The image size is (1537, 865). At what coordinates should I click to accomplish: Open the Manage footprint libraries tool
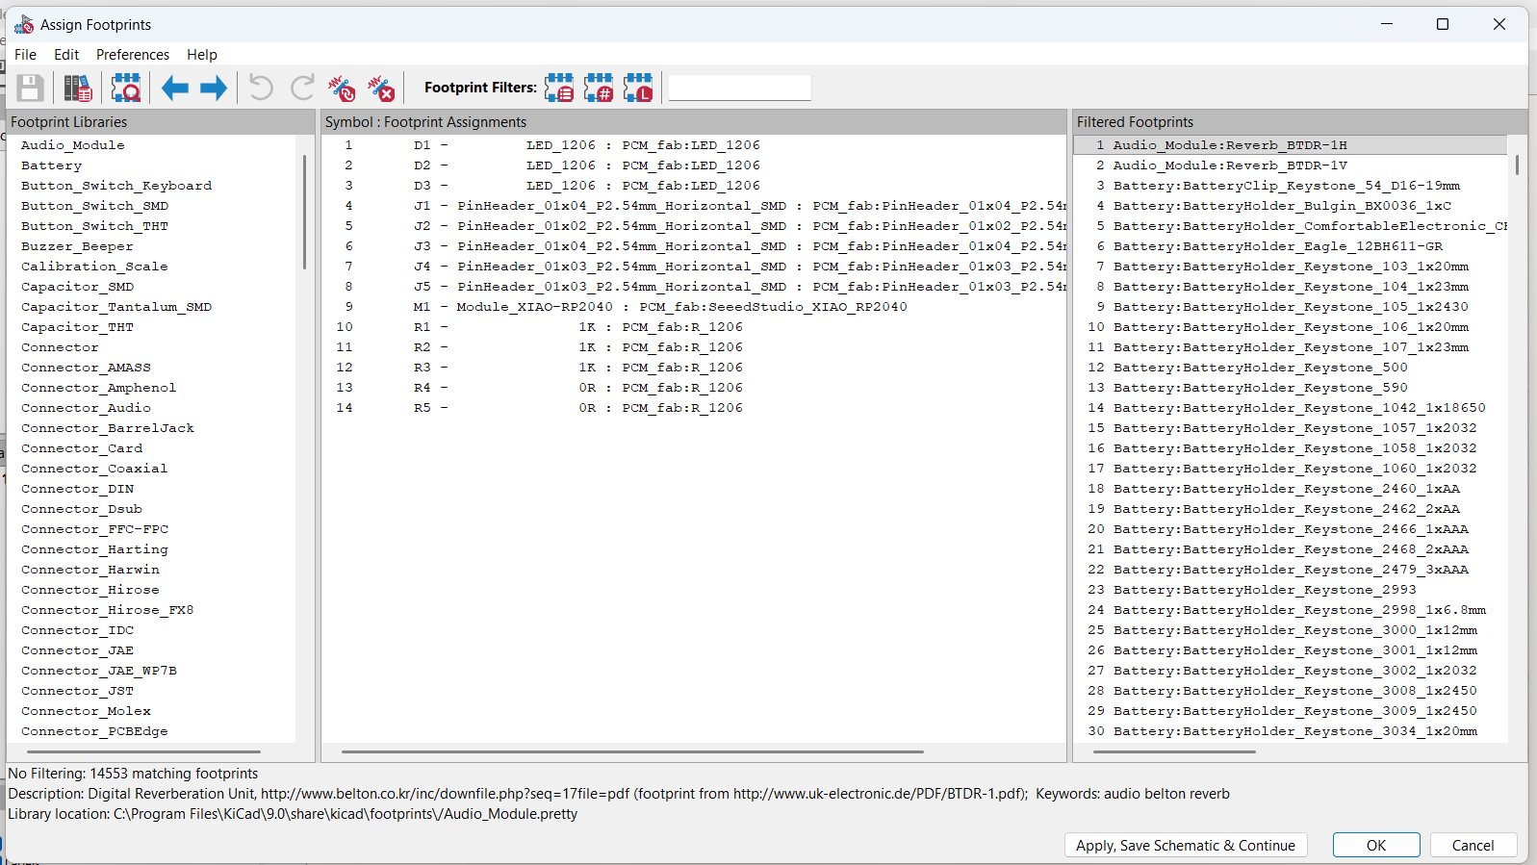(x=78, y=88)
